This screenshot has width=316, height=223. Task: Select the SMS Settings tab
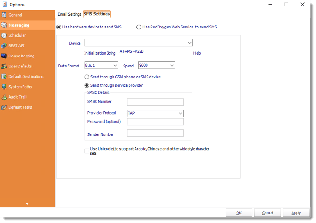coord(97,14)
